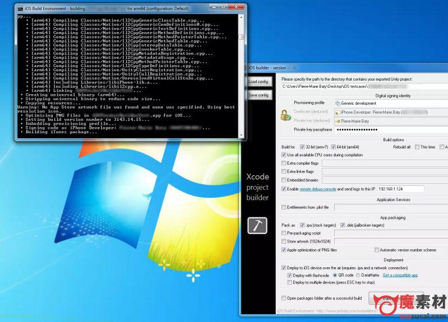
Task: Toggle Apple optimization of PNG files
Action: [x=284, y=250]
